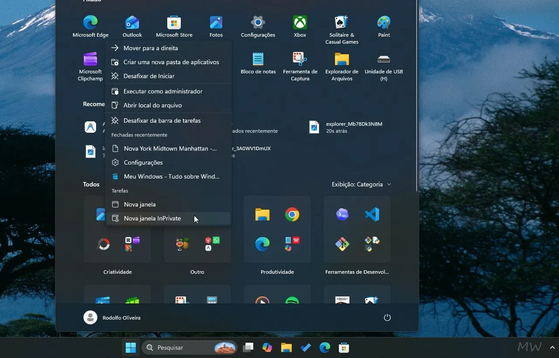The image size is (559, 358).
Task: Open recommended file explorer_Mb78Dk3N8M
Action: click(x=346, y=127)
